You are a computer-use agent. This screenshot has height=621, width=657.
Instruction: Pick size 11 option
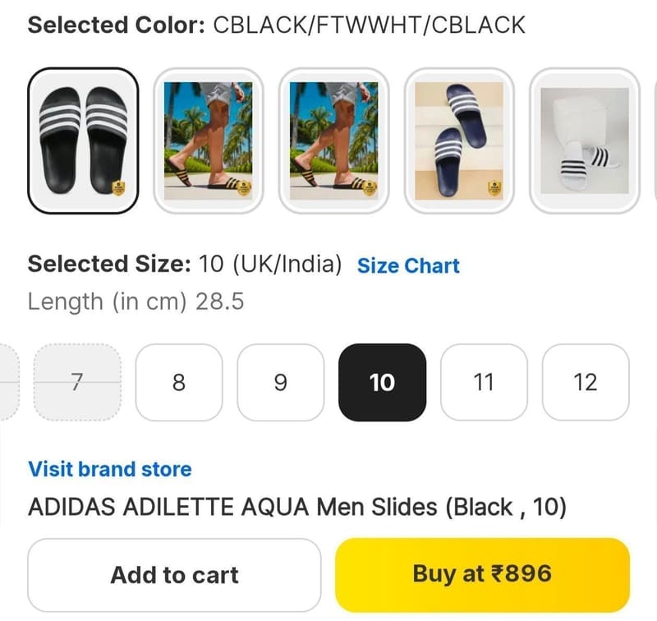pos(484,382)
